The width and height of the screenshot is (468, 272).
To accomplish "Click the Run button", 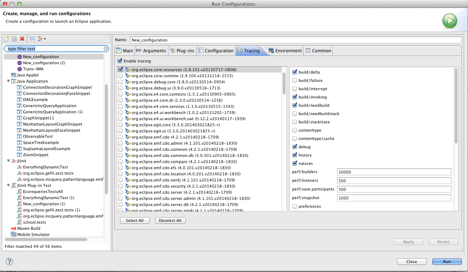I will (x=447, y=262).
